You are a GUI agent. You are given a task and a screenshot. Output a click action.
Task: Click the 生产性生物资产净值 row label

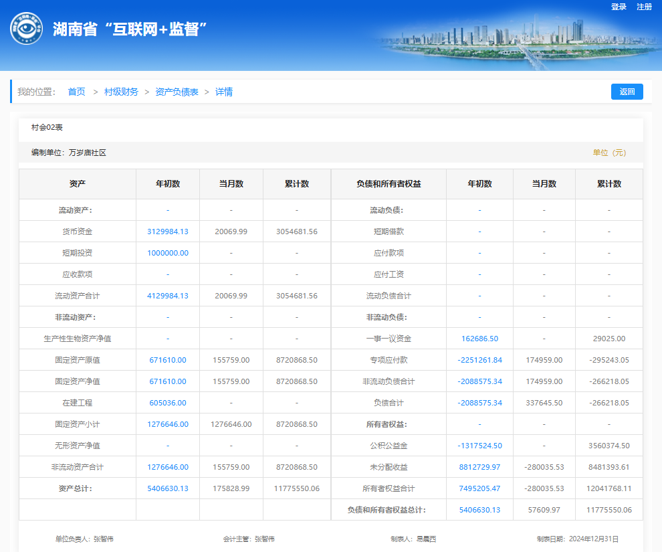tap(78, 339)
